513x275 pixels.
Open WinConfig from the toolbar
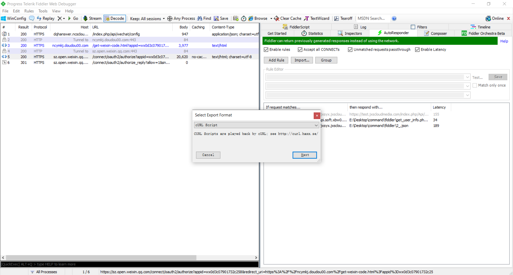14,18
